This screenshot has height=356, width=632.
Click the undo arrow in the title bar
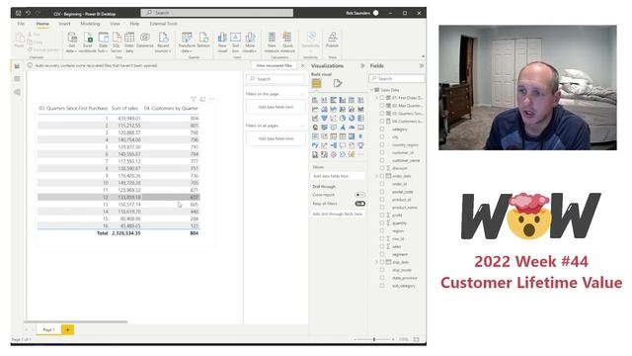coord(28,13)
